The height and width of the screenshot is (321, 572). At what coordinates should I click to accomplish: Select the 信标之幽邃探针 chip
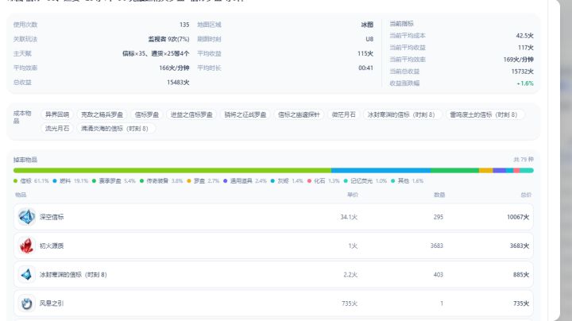299,114
